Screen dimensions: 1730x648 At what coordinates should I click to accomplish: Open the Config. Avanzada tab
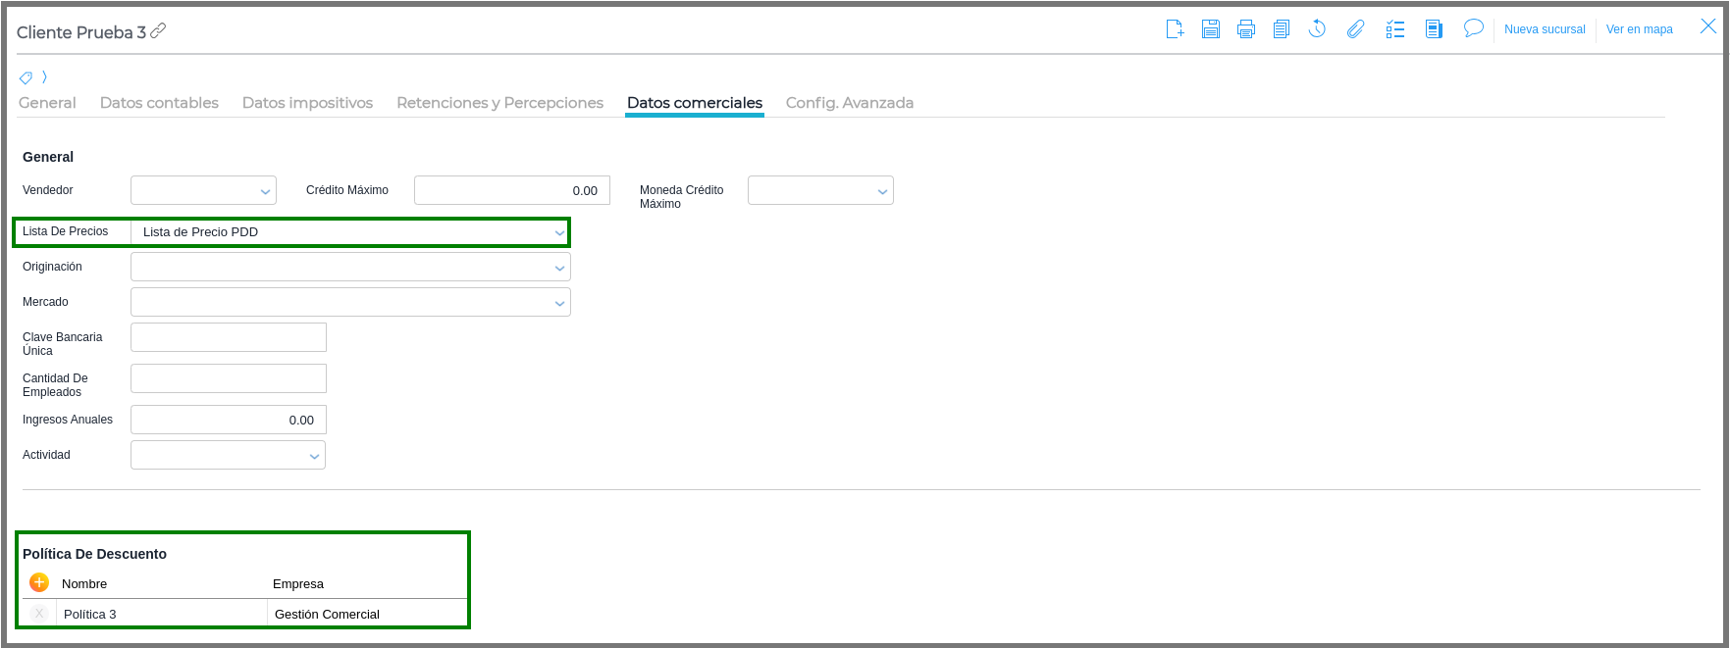(x=850, y=103)
